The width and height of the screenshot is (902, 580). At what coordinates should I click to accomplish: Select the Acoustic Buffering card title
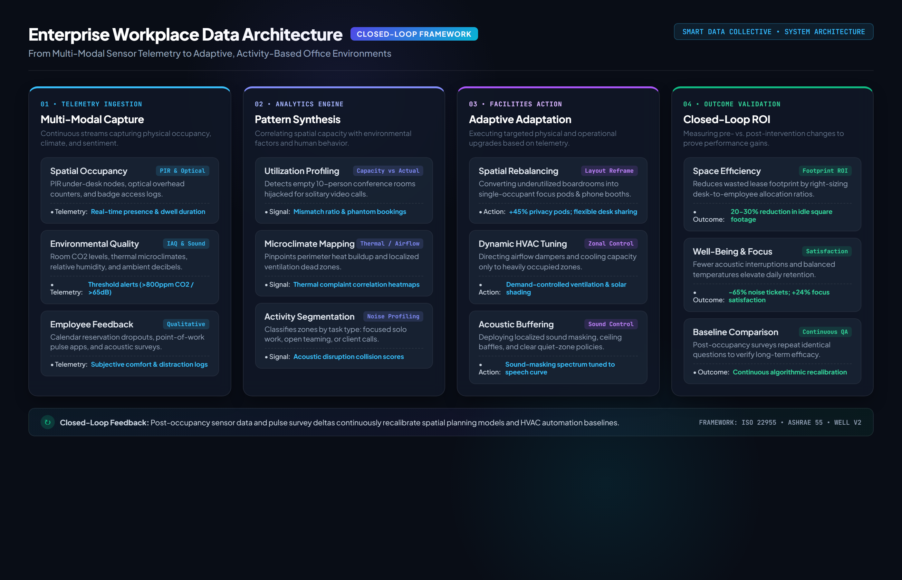coord(516,324)
